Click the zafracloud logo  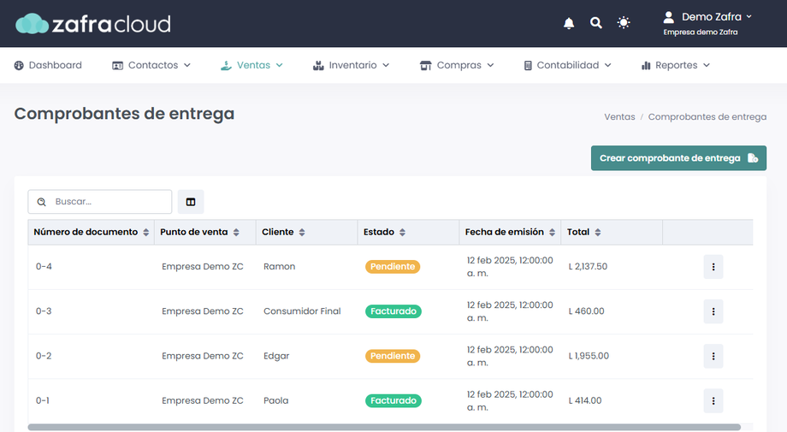(93, 23)
